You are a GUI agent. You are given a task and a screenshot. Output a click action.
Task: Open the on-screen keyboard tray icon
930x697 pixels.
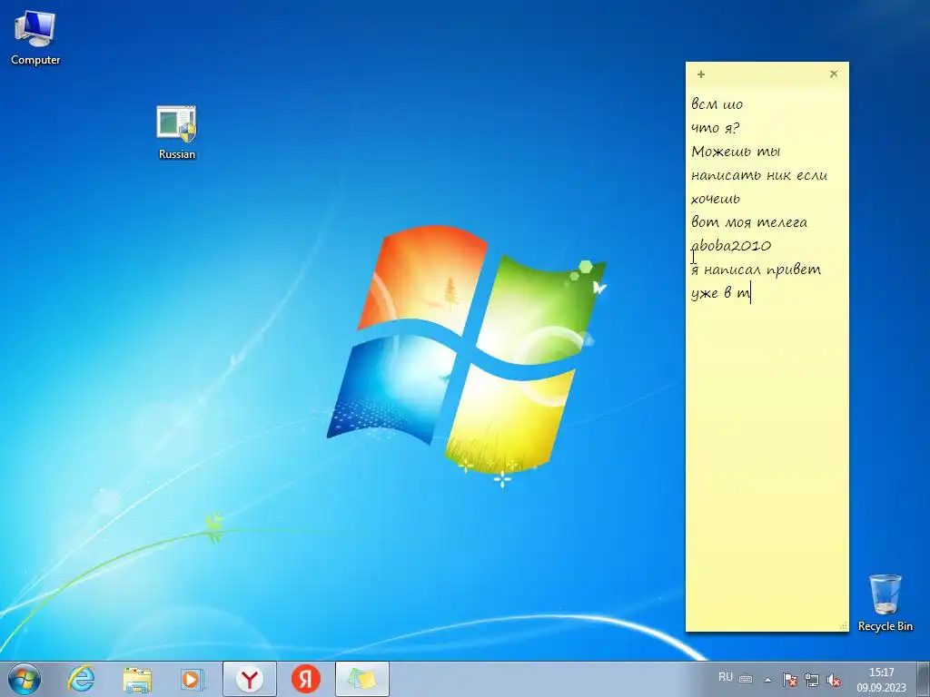tap(747, 679)
